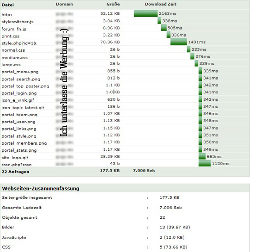Click the Datei column header
The height and width of the screenshot is (252, 254).
pos(7,5)
